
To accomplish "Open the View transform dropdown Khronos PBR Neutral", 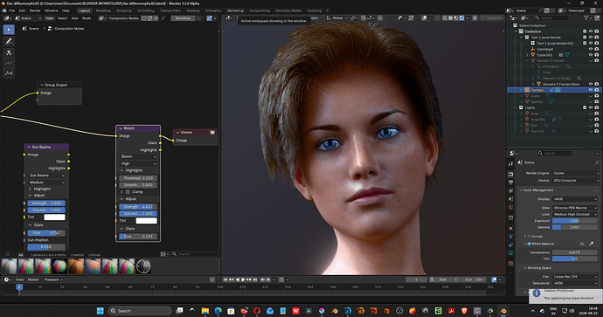I will coord(575,208).
